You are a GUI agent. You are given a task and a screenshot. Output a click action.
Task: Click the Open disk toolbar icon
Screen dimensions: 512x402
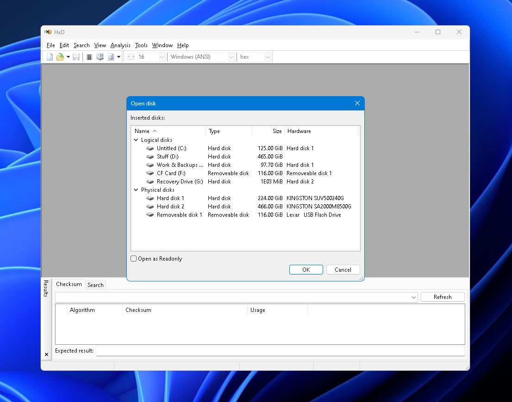point(100,56)
